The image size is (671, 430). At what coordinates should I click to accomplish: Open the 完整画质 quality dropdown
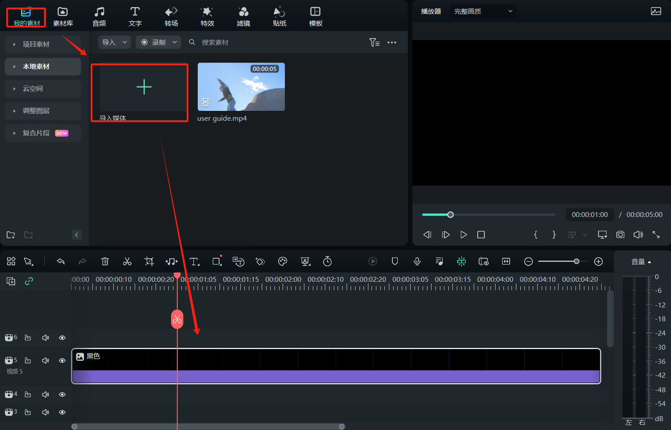[483, 11]
